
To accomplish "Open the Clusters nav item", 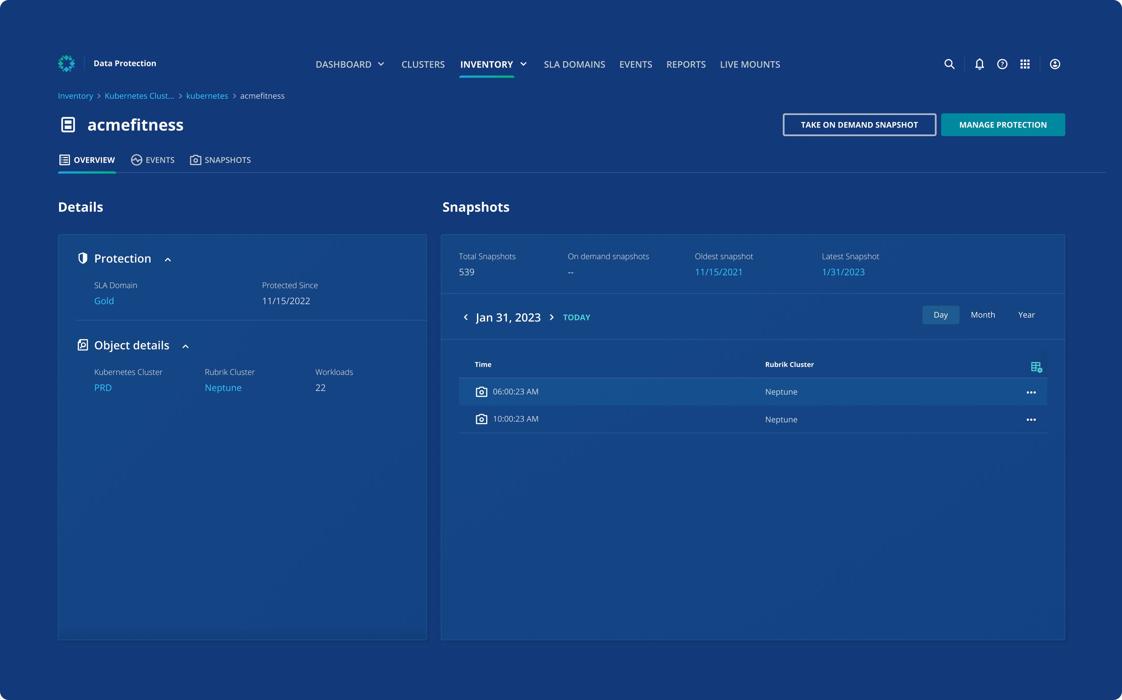I will click(x=423, y=64).
